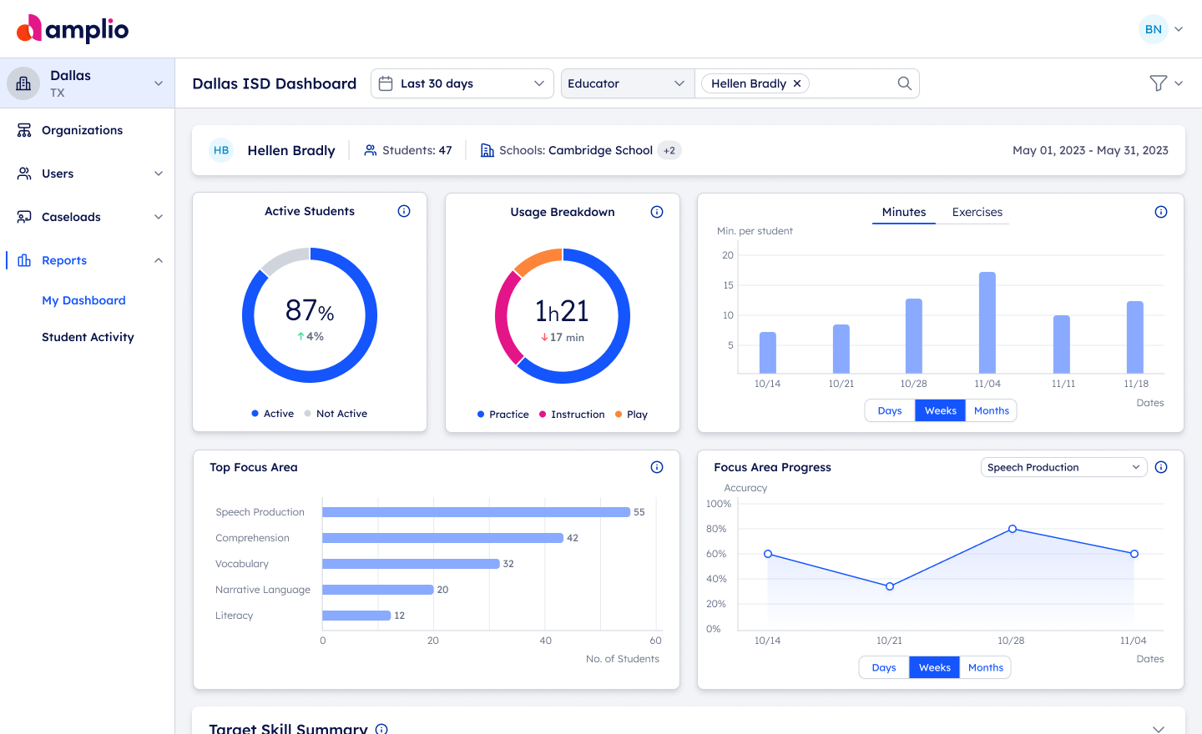
Task: Click the Vocabulary bar (32)
Action: 411,564
